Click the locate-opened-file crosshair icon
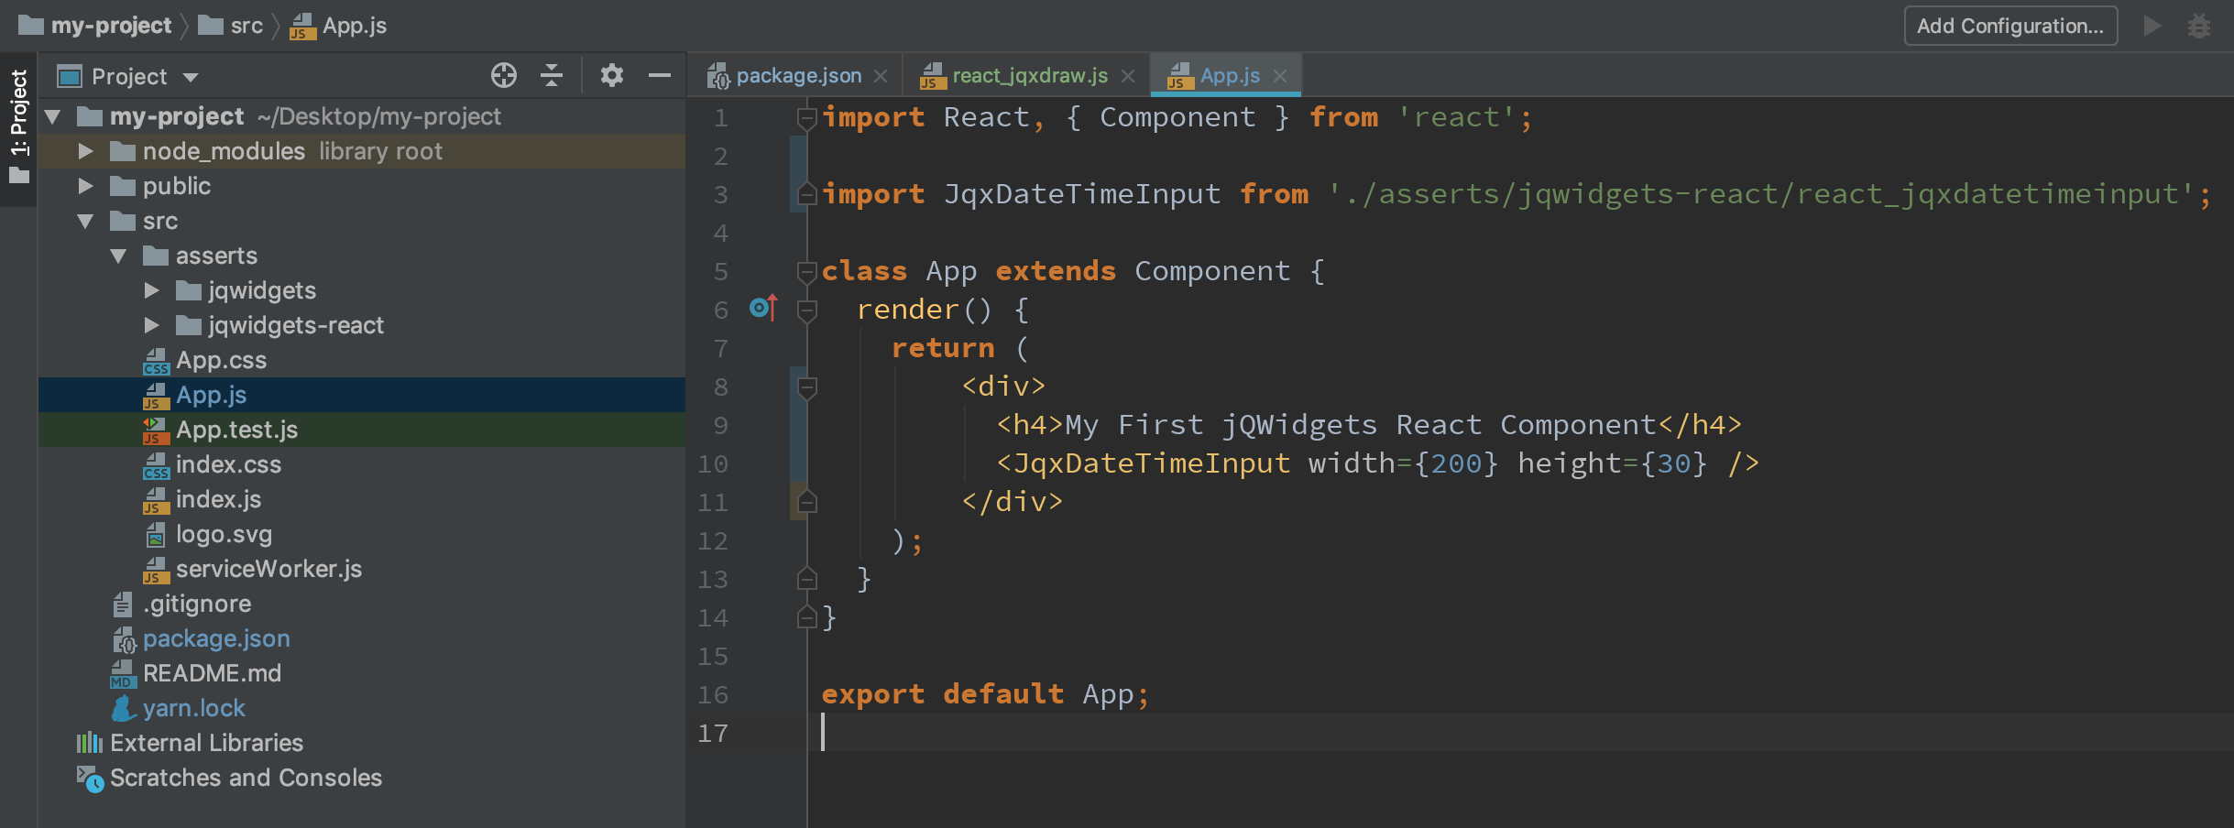Image resolution: width=2234 pixels, height=828 pixels. coord(505,76)
